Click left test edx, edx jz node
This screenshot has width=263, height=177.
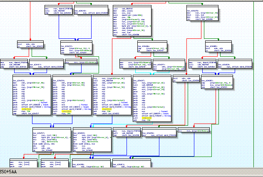coord(30,44)
